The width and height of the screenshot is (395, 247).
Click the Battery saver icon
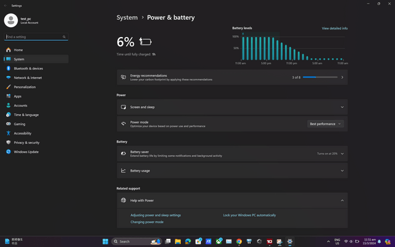coord(123,154)
